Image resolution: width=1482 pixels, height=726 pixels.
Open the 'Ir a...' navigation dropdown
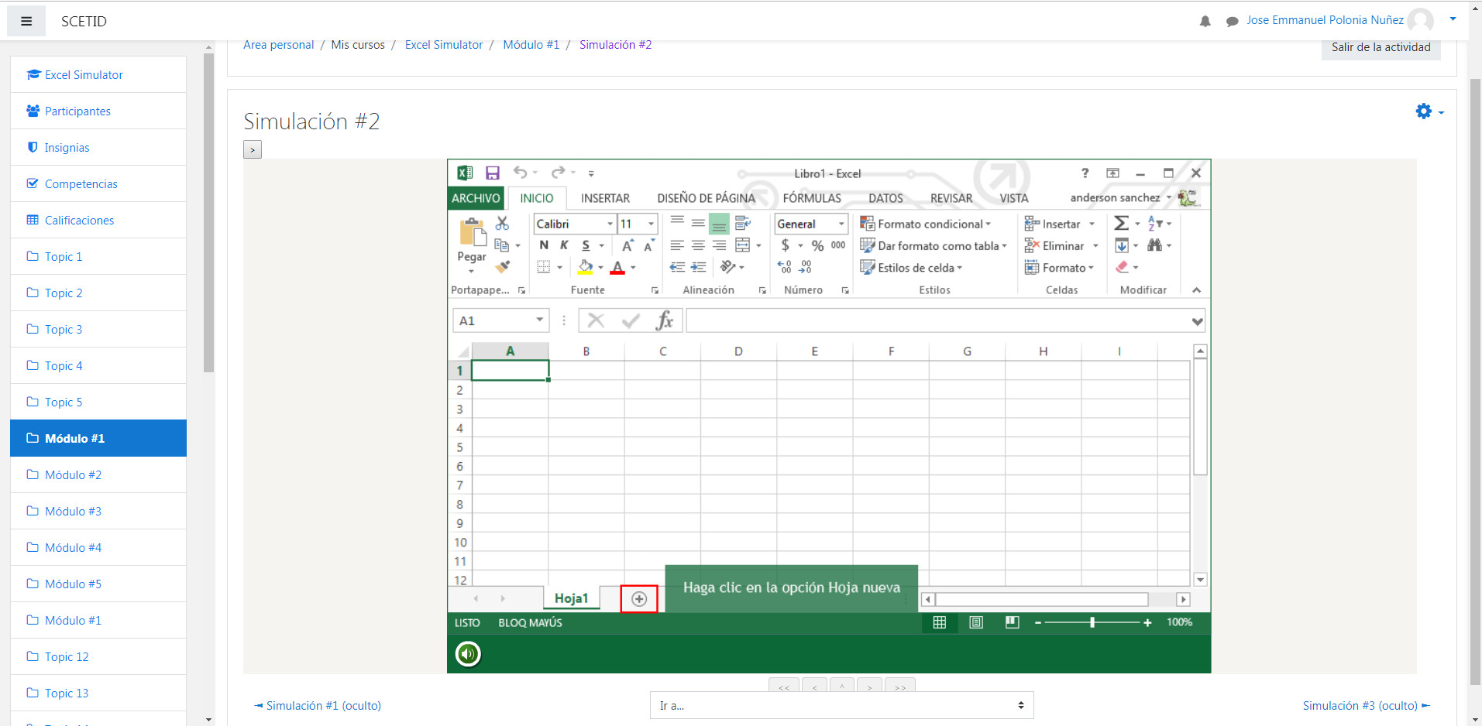(x=841, y=705)
